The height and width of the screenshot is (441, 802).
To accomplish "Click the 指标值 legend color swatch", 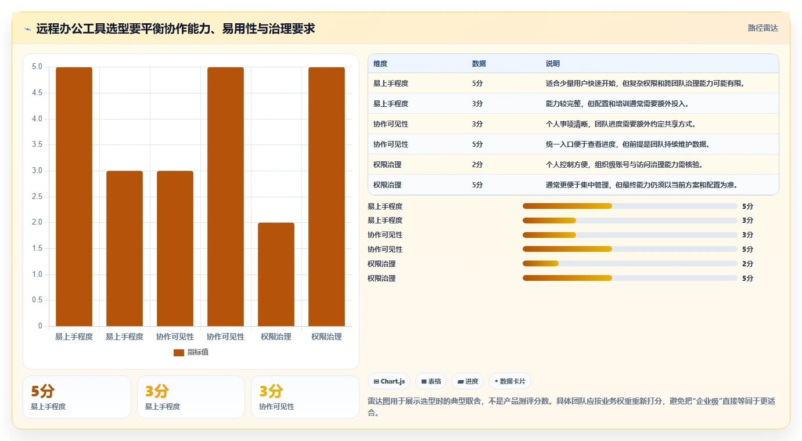I will [x=179, y=353].
